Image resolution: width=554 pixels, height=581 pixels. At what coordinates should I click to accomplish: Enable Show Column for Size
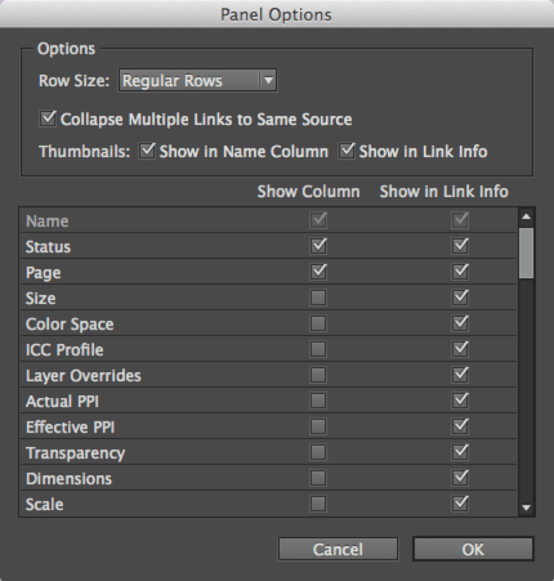coord(317,297)
